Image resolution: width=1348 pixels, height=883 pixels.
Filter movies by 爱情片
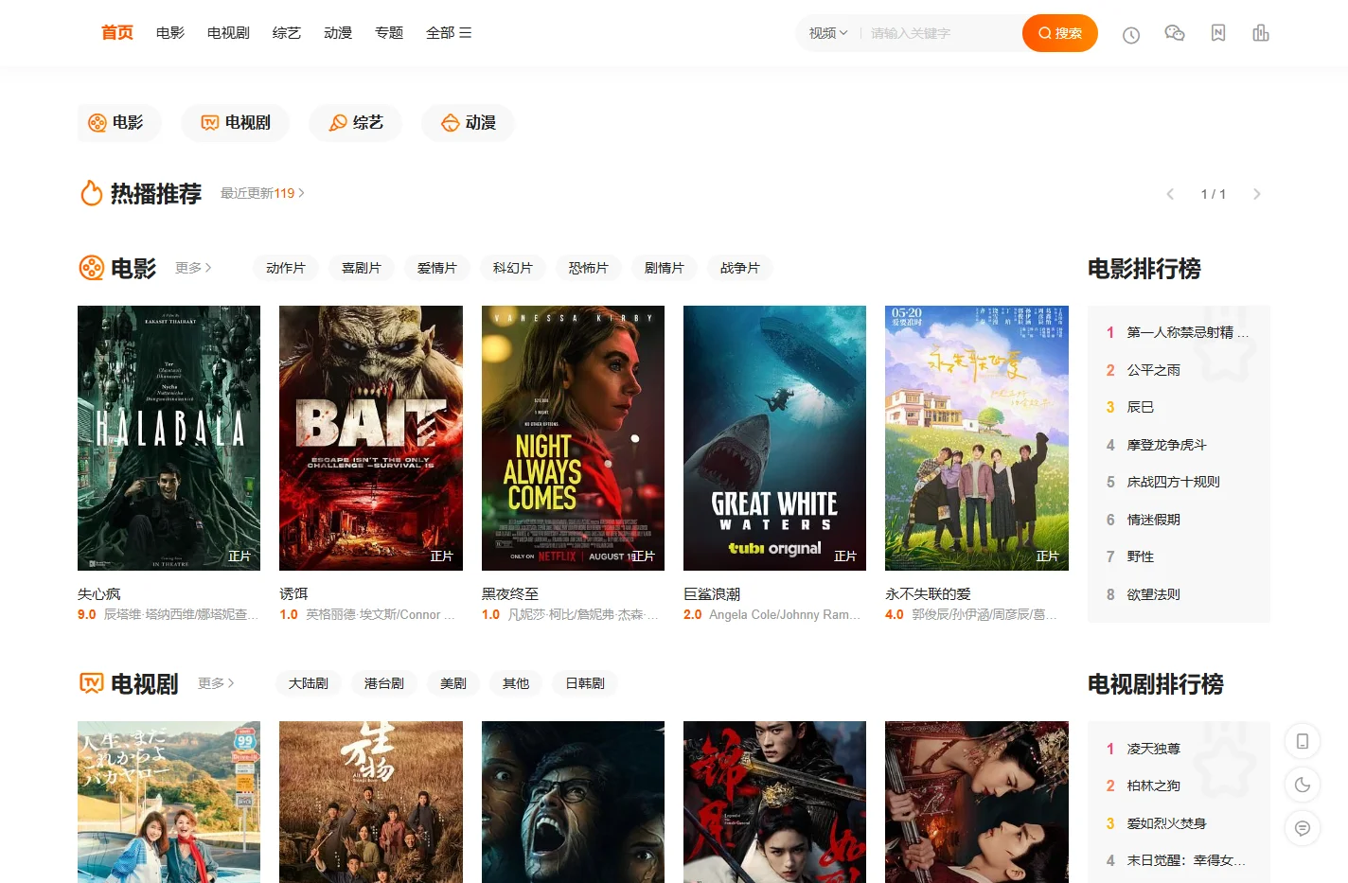(437, 268)
